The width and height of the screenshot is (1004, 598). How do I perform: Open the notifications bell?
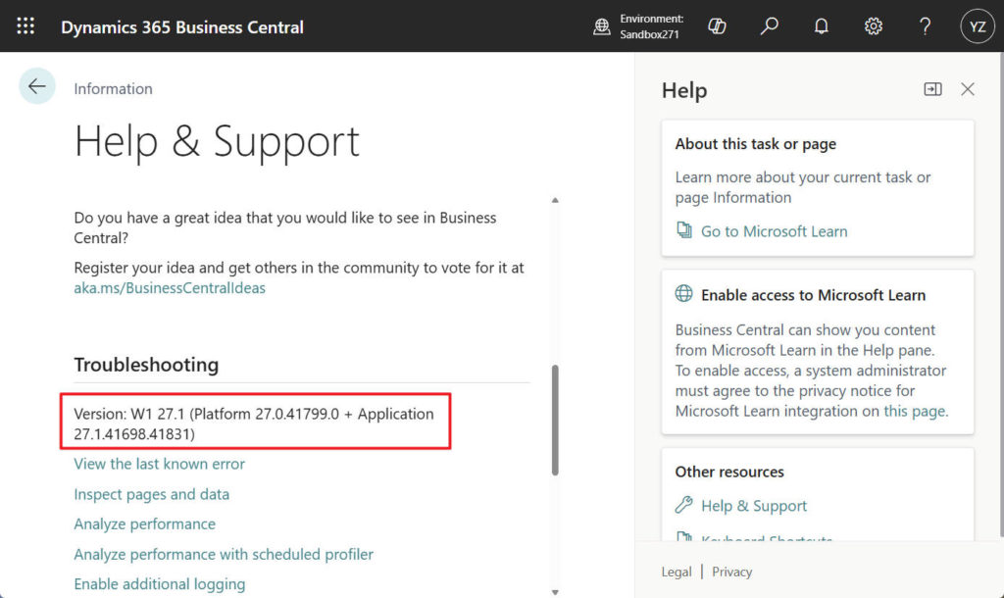(x=822, y=26)
